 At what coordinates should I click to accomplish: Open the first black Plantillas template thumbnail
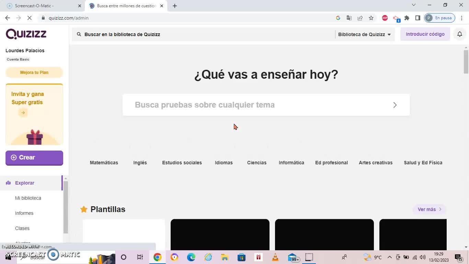click(220, 234)
